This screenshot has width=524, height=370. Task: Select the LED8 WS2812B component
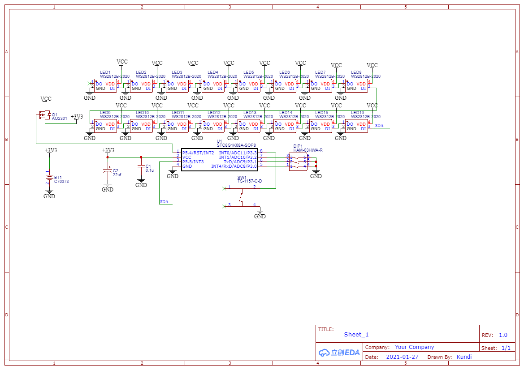[356, 86]
